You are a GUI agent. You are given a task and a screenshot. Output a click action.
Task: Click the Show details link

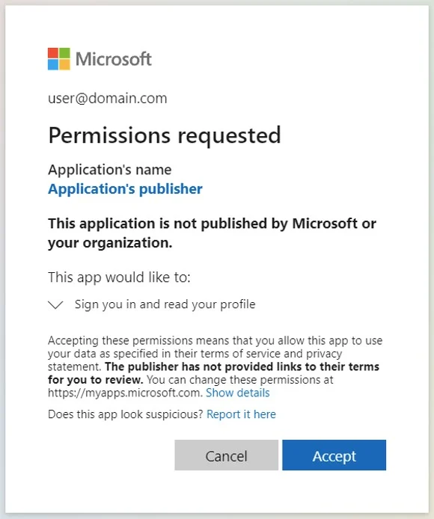click(x=237, y=393)
